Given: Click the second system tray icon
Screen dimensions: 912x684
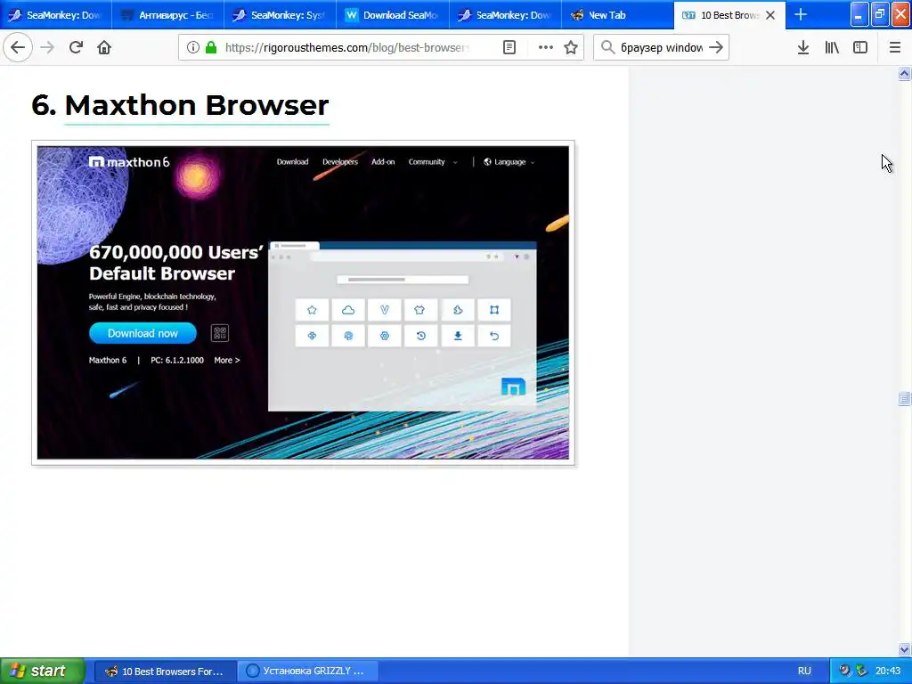Looking at the screenshot, I should click(861, 671).
